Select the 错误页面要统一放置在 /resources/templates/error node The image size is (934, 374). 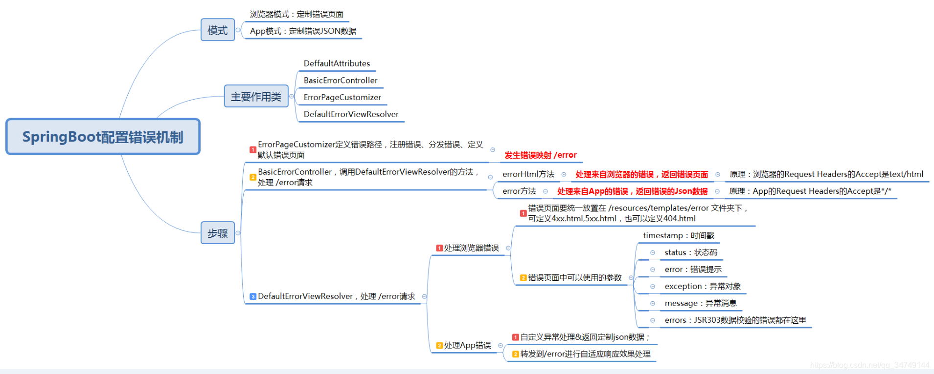click(x=638, y=213)
